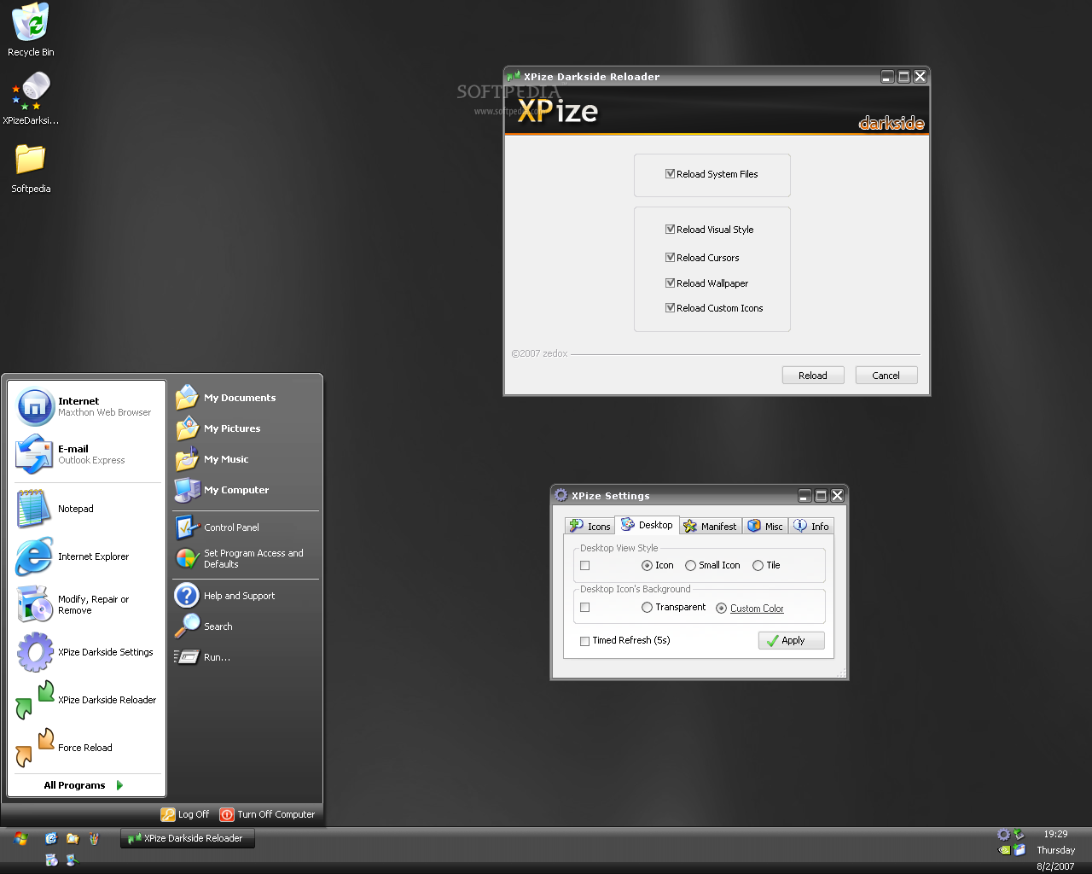Enable the Desktop View Style checkbox
Screen dimensions: 1092x874
(x=585, y=565)
